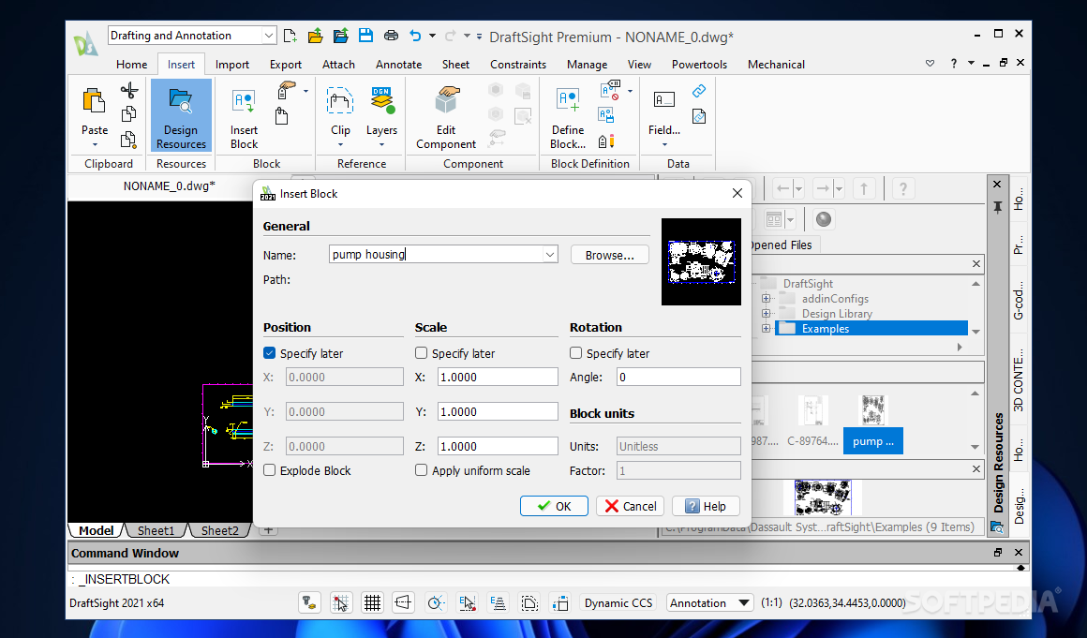Click the up-arrow navigation icon in Design Resources
Screen dimensions: 1087x638
[x=864, y=188]
